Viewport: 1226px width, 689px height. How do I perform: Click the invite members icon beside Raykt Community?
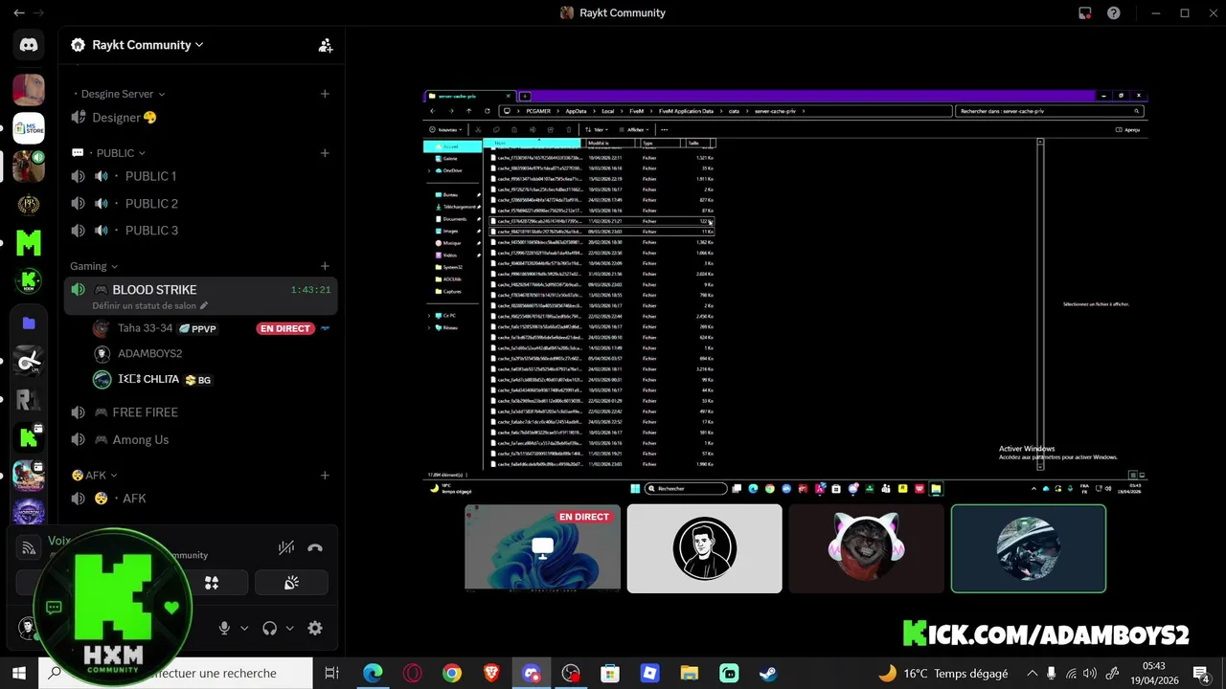(326, 45)
